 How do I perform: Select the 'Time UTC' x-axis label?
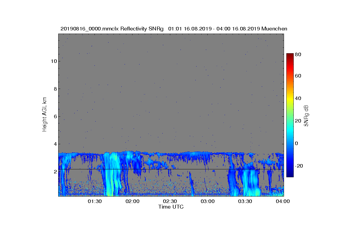click(171, 207)
